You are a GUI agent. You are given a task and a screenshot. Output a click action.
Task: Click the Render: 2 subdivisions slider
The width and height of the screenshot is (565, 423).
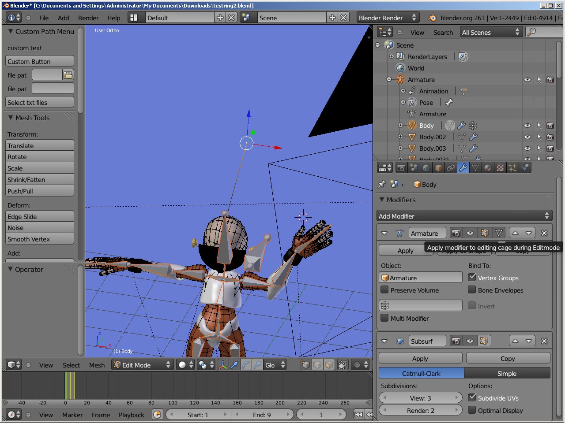tap(420, 410)
